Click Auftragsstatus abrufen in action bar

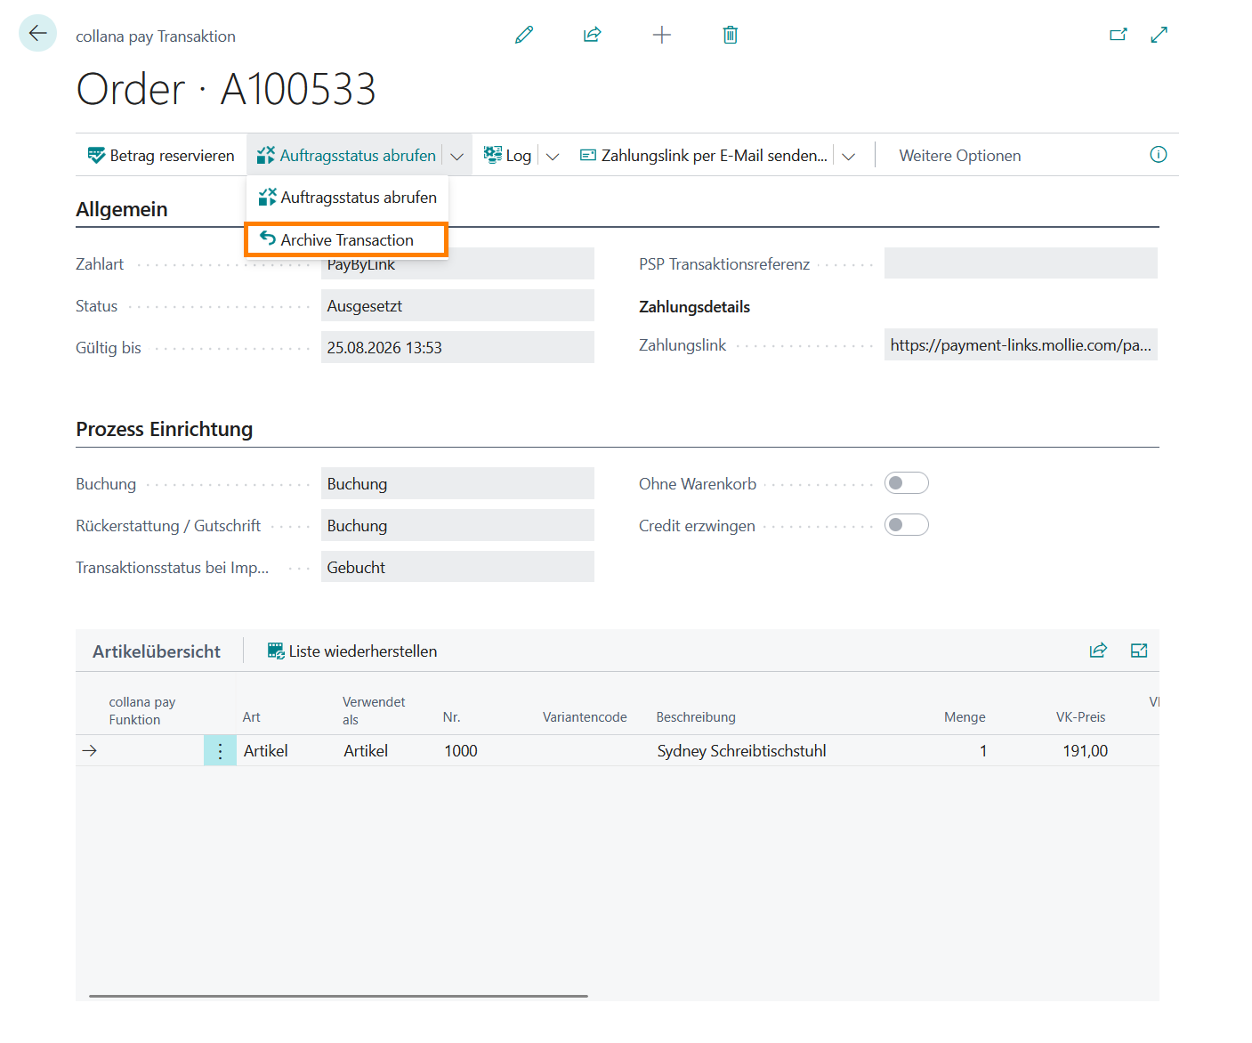tap(346, 156)
